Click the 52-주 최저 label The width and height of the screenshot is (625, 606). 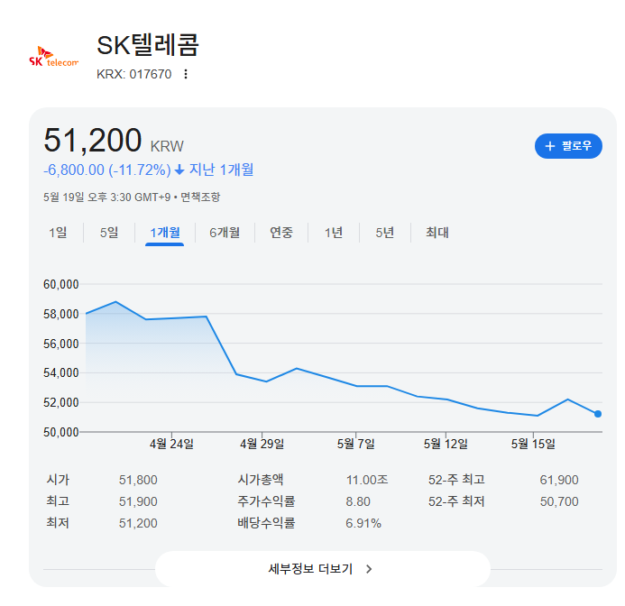click(456, 501)
